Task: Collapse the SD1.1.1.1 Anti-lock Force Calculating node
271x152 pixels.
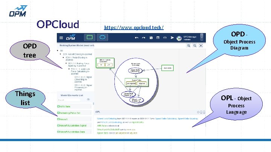Action: (69, 69)
